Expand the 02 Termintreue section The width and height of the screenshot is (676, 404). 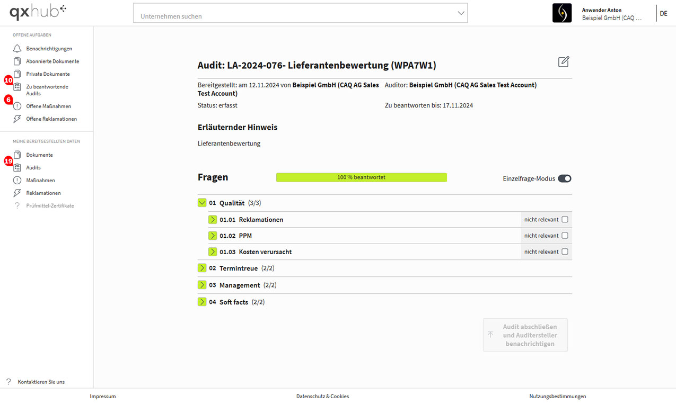tap(202, 268)
